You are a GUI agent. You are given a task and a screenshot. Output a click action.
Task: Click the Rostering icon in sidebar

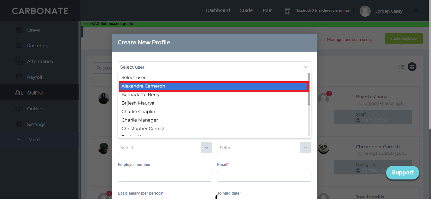pyautogui.click(x=19, y=46)
